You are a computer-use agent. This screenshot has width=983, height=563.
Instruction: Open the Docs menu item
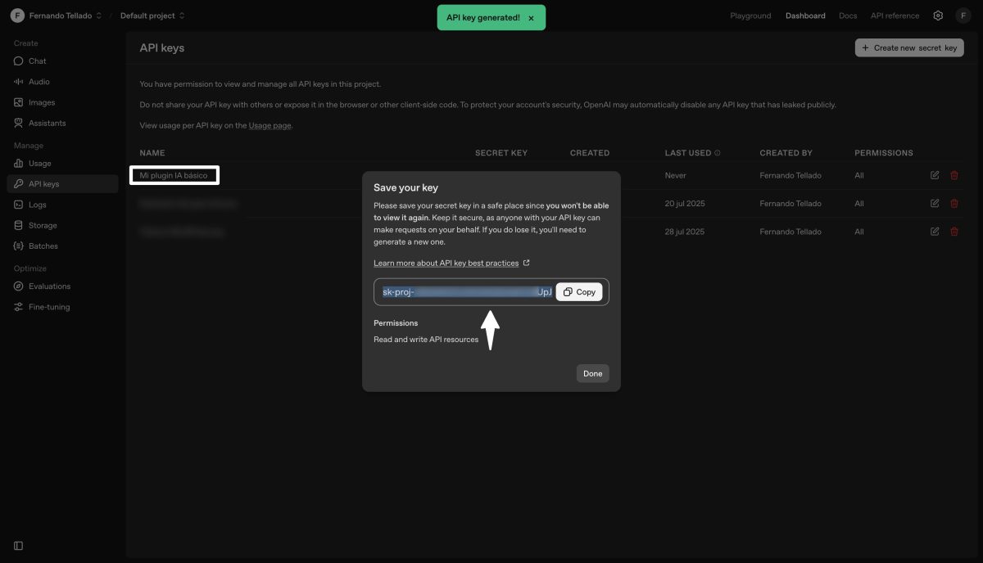pyautogui.click(x=848, y=15)
